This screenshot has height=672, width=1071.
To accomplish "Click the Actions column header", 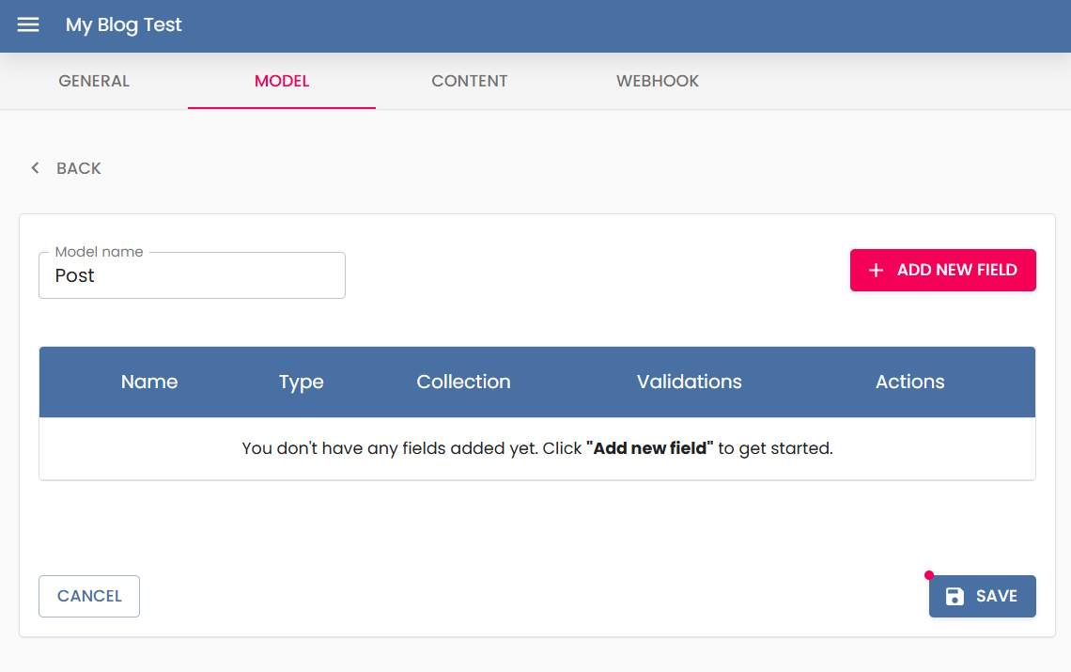I will click(909, 382).
